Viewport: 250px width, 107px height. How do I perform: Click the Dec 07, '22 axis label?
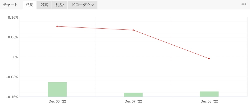(x=133, y=102)
